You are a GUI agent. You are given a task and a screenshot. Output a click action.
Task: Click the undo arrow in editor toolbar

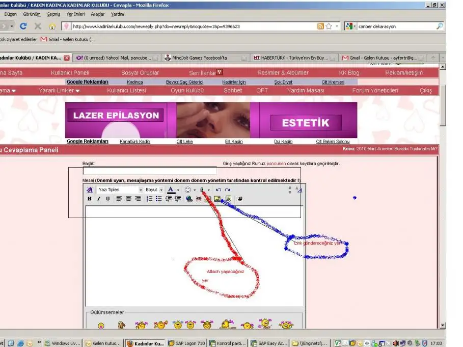click(219, 190)
